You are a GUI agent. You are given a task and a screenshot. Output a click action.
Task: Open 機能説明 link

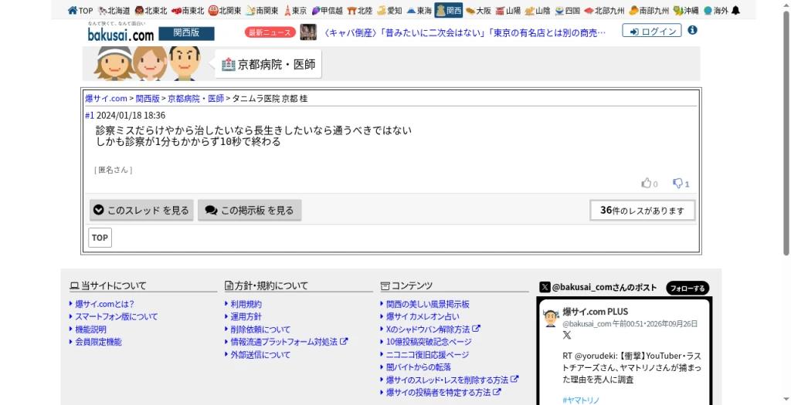[x=91, y=329]
